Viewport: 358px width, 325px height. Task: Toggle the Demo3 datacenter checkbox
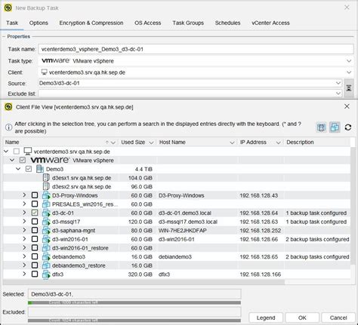pos(29,169)
